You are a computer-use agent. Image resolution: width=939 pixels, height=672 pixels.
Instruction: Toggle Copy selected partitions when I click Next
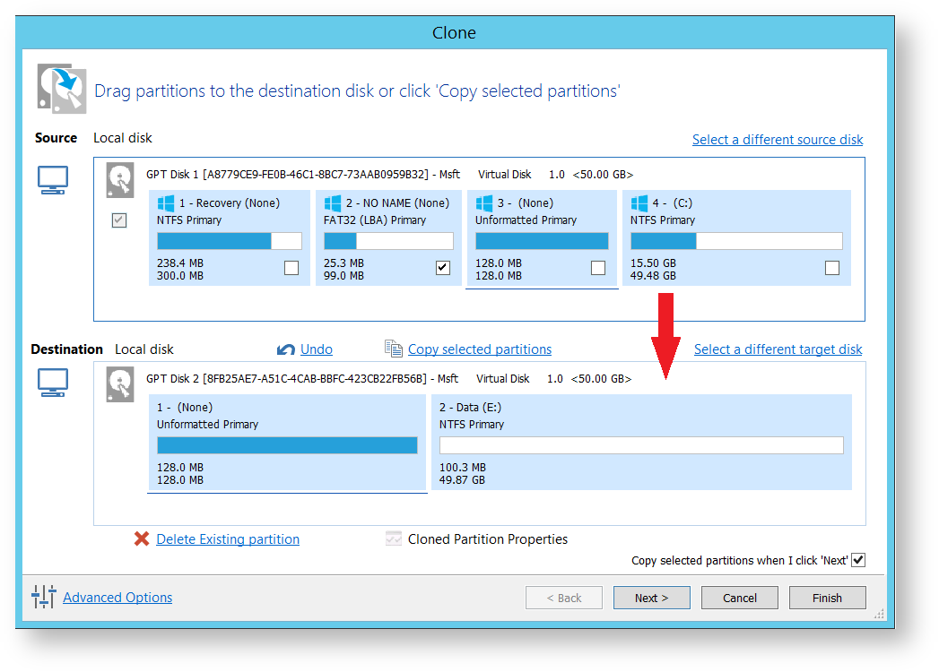tap(859, 559)
